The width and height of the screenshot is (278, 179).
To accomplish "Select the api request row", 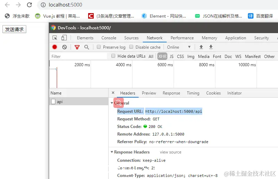I will click(79, 101).
